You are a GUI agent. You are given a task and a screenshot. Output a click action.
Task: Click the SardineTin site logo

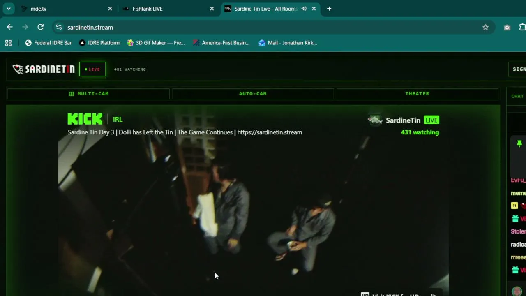click(44, 69)
